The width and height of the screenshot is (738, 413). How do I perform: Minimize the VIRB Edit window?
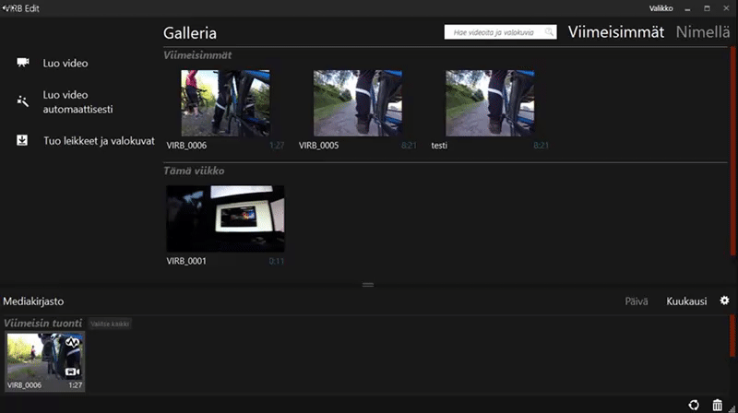click(687, 8)
